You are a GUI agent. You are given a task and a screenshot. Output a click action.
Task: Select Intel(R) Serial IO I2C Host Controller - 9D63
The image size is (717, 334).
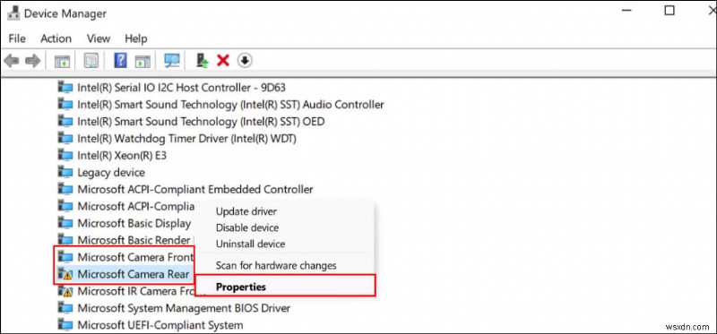tap(182, 87)
